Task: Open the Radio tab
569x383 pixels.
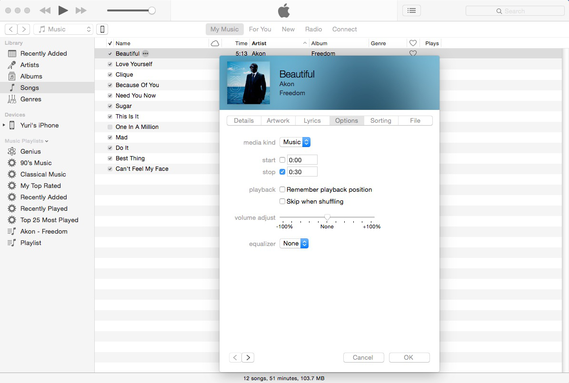Action: coord(313,29)
